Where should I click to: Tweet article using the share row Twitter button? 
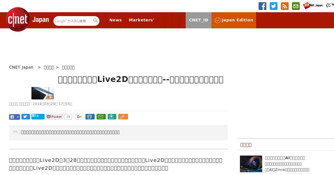point(26,117)
